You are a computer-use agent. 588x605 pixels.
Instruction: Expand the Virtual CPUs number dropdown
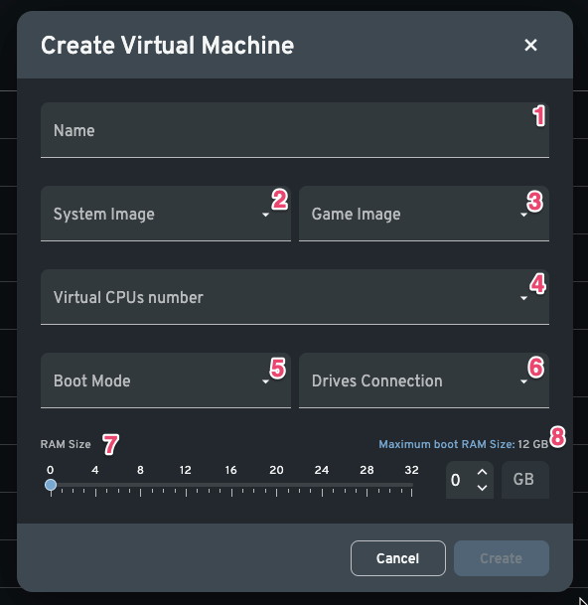click(x=295, y=297)
